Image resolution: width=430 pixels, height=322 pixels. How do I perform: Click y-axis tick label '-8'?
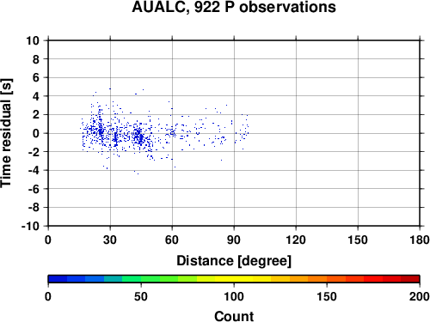(x=34, y=208)
